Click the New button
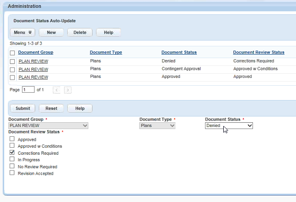The height and width of the screenshot is (202, 296). 51,32
